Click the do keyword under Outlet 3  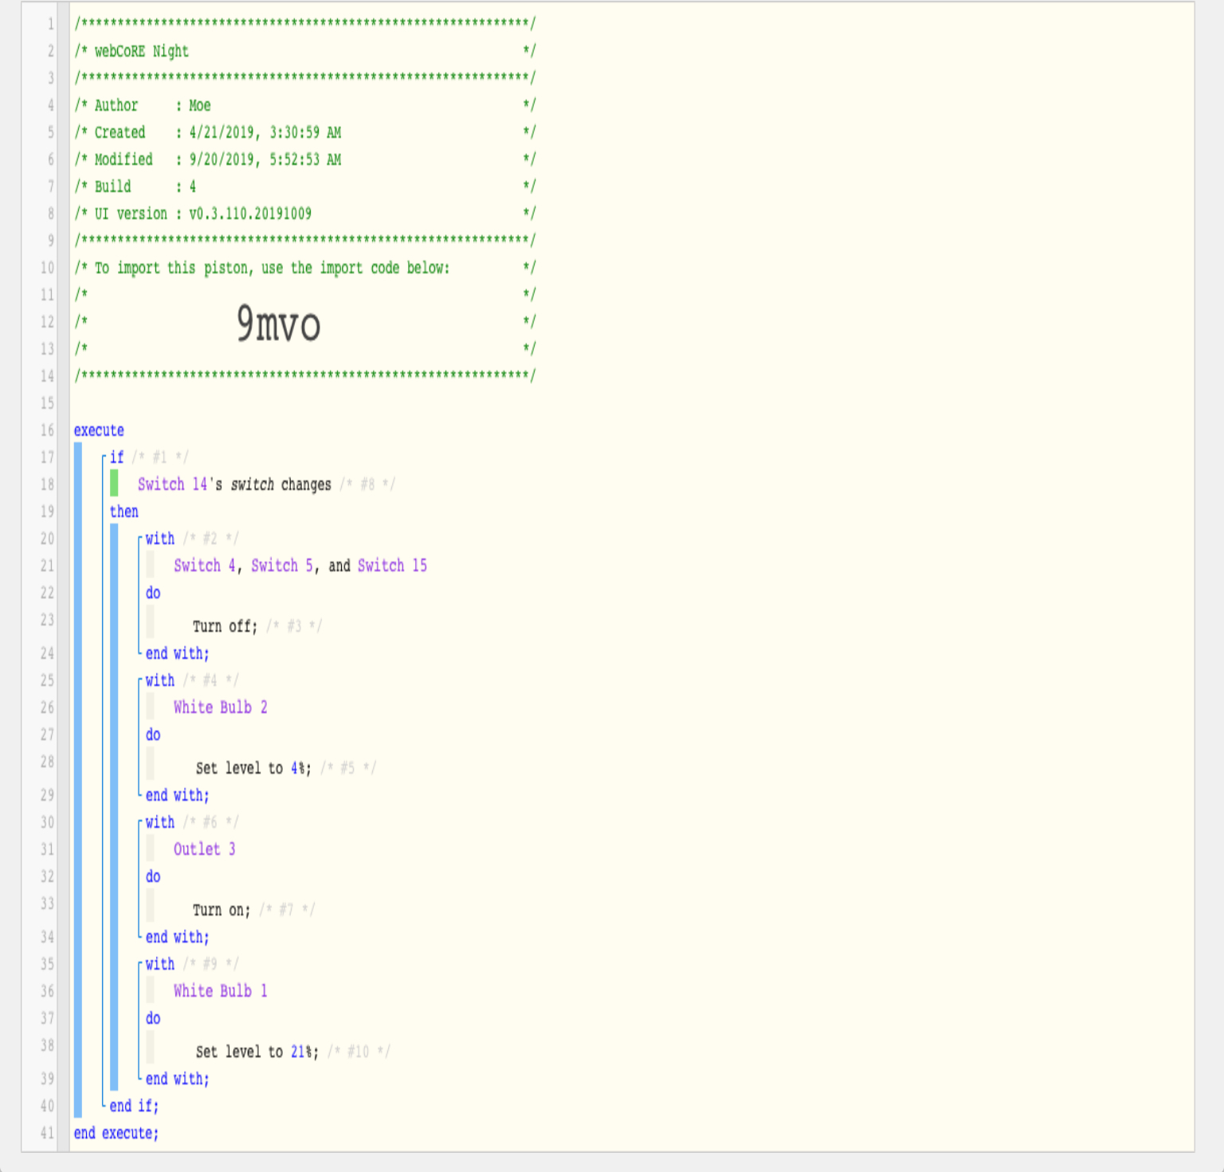click(153, 876)
